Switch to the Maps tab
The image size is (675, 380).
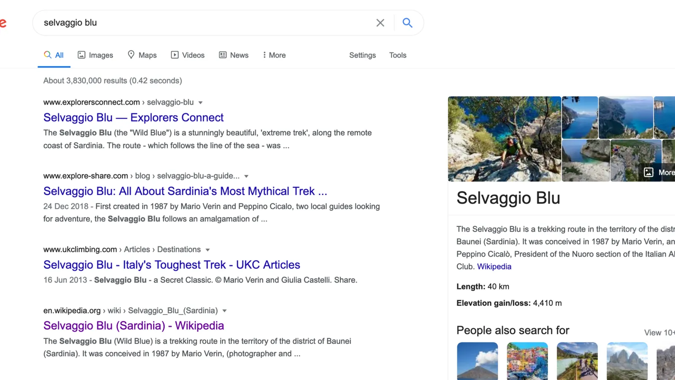click(x=142, y=55)
